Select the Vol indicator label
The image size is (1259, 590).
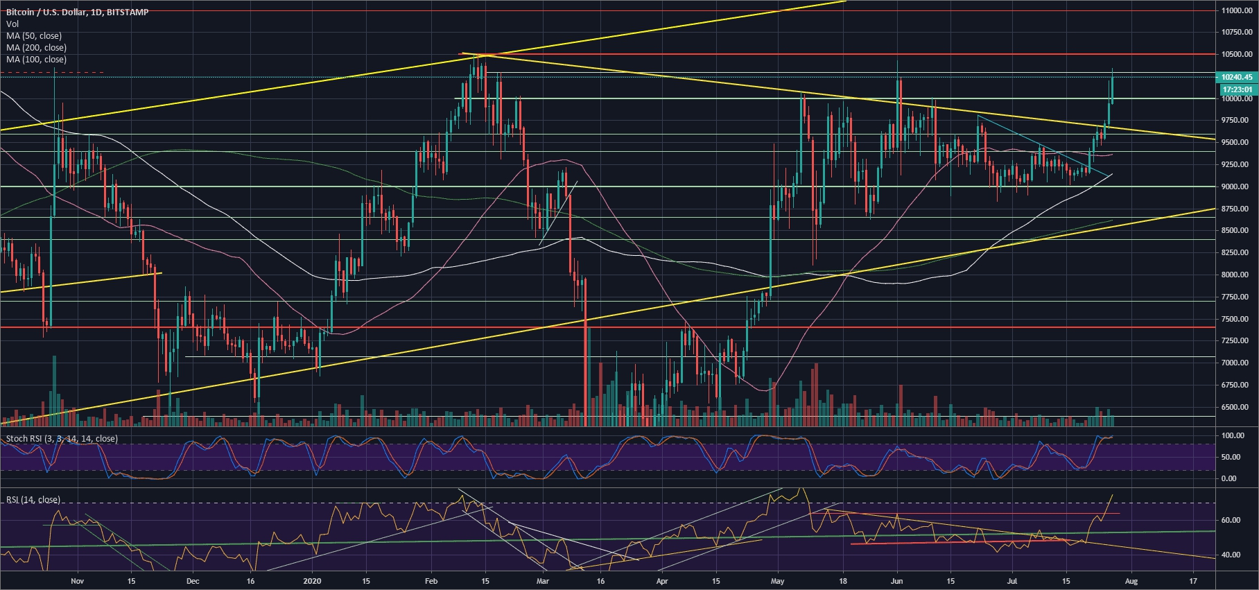[x=12, y=24]
